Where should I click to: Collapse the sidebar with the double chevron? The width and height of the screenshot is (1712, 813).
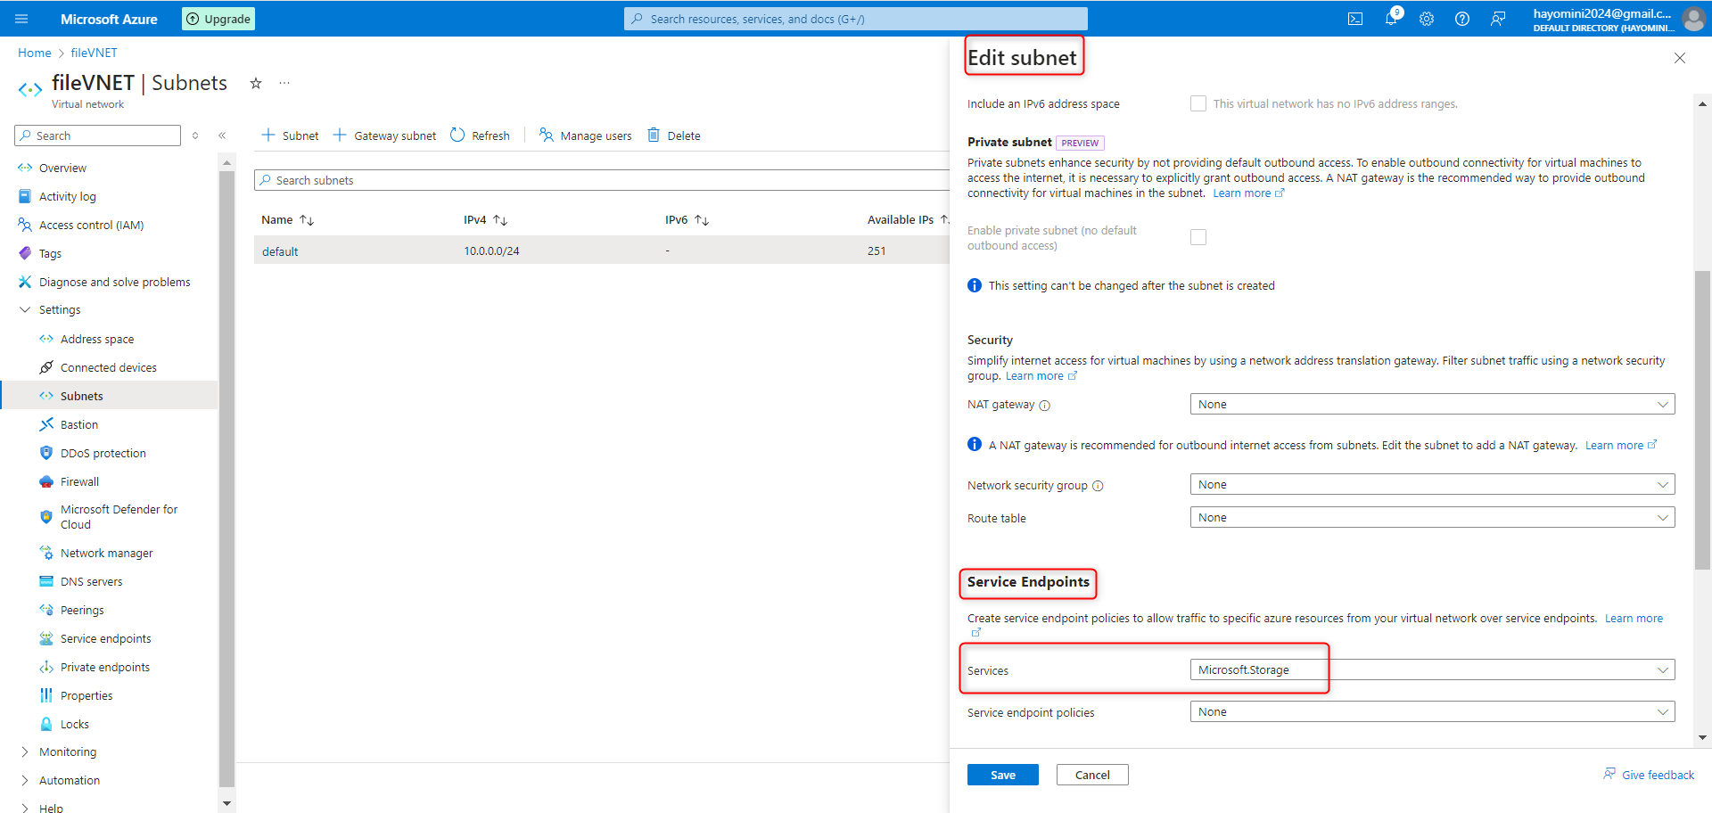coord(222,135)
